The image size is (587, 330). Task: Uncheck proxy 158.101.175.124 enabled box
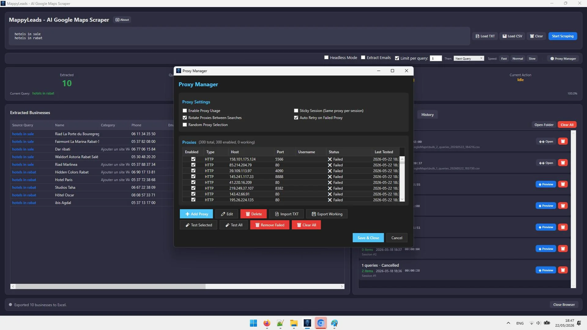click(x=193, y=159)
